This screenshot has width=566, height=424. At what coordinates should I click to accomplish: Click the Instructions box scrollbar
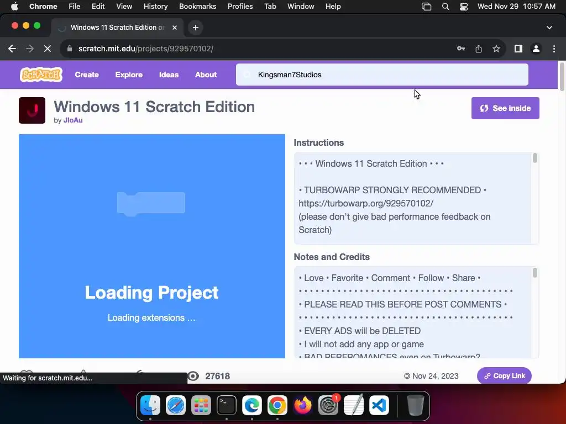534,158
